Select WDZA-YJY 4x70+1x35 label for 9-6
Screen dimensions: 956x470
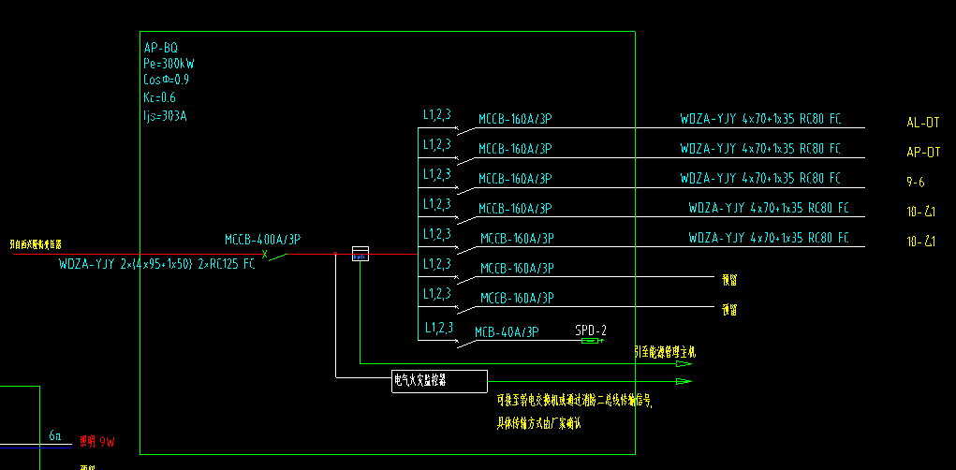tap(760, 178)
